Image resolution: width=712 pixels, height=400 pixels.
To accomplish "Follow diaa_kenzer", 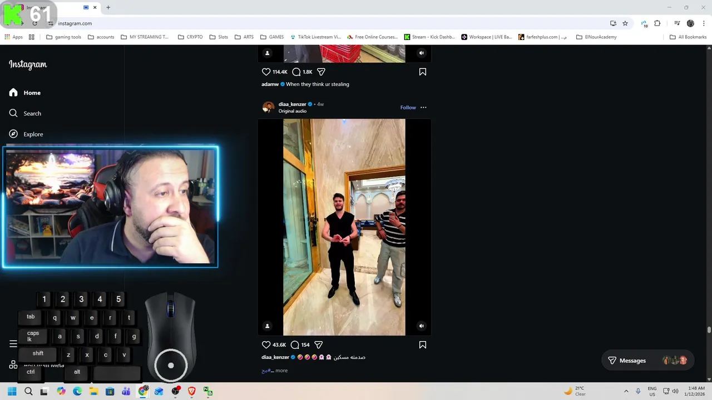I will click(408, 107).
